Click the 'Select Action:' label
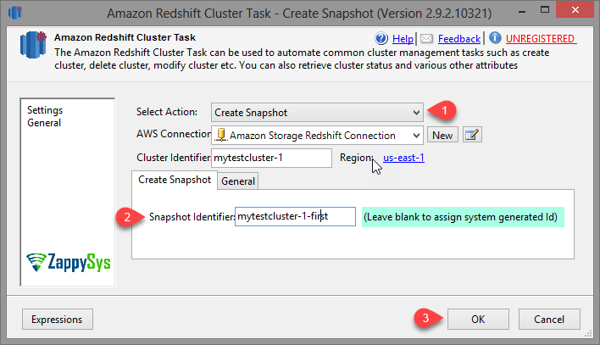The width and height of the screenshot is (600, 345). pyautogui.click(x=167, y=112)
